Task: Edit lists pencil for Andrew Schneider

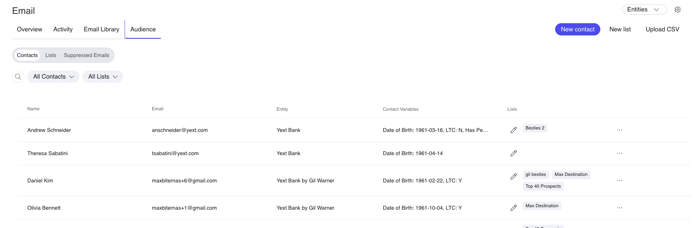Action: (514, 130)
